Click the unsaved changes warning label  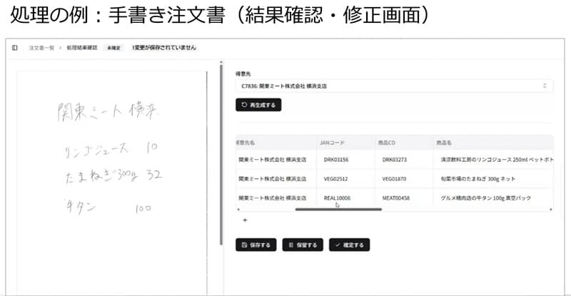click(x=163, y=48)
